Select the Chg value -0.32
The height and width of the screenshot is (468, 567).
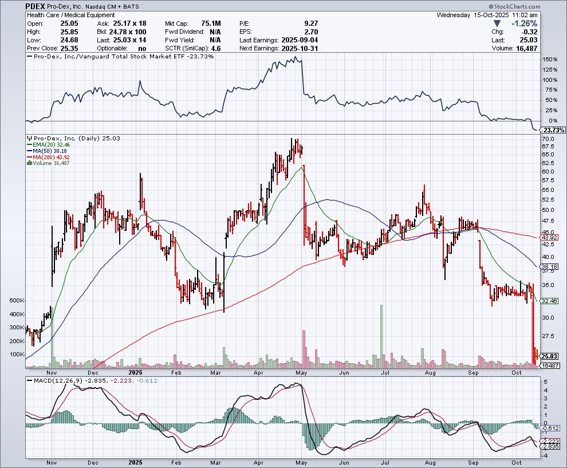529,32
